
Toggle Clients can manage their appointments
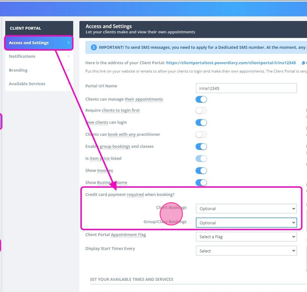pos(201,99)
